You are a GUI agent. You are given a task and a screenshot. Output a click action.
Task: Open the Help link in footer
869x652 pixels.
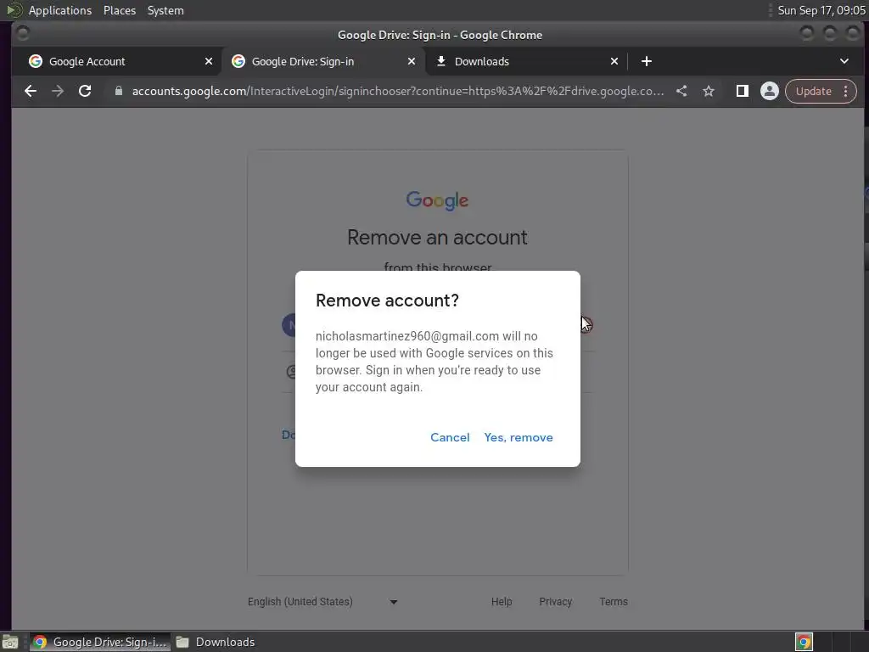click(x=502, y=602)
